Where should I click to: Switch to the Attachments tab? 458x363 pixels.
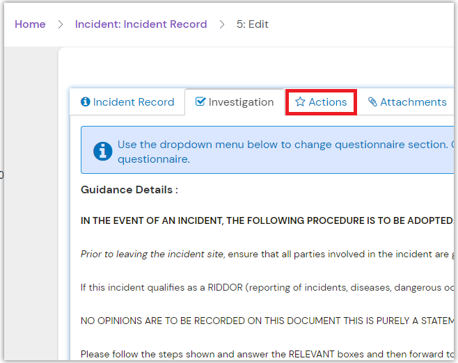(x=413, y=102)
